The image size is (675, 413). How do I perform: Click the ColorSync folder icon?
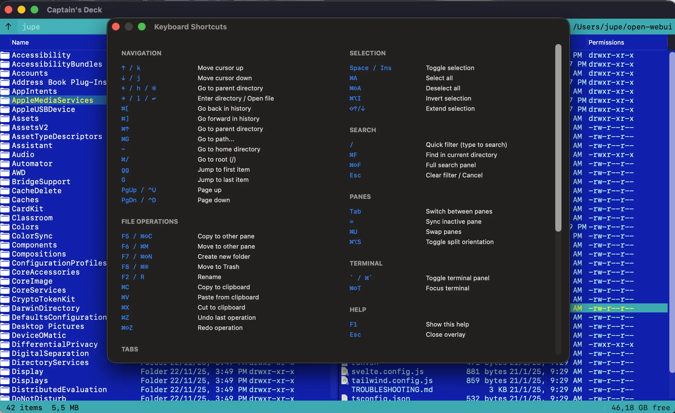click(5, 236)
